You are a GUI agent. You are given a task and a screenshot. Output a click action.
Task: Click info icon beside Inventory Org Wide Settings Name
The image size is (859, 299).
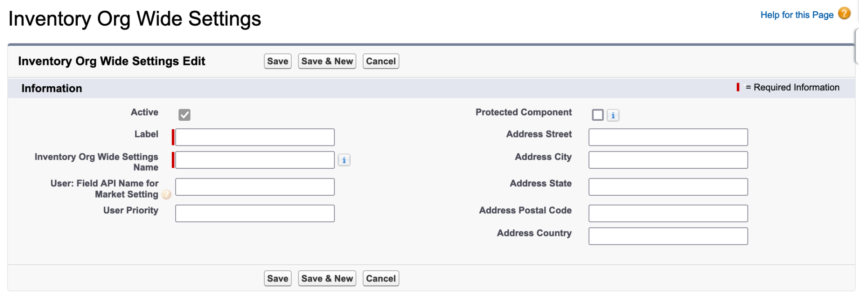point(344,160)
